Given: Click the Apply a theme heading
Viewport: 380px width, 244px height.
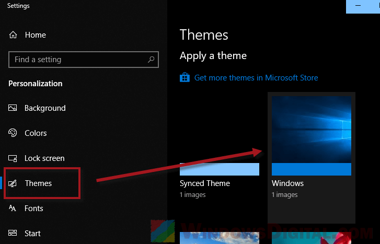Looking at the screenshot, I should click(213, 56).
